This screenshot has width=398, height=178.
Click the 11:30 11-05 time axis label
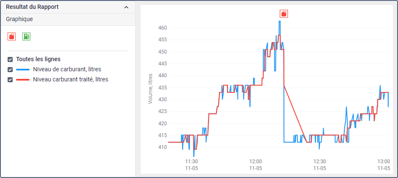coord(191,165)
